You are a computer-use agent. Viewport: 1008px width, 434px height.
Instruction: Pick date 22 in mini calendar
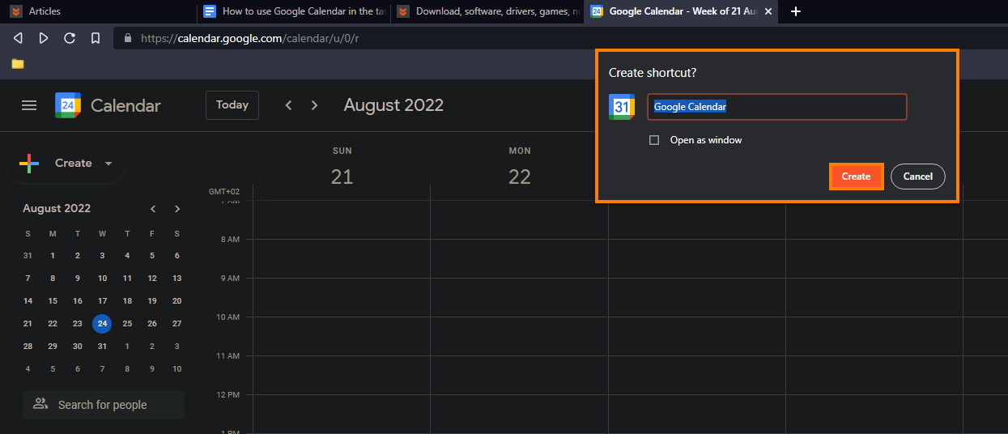pos(53,324)
